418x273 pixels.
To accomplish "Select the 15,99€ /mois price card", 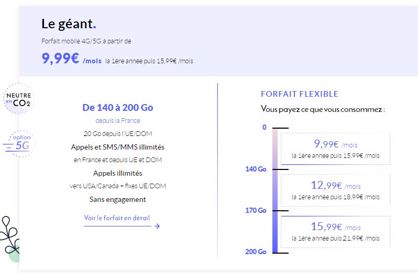I will click(x=335, y=232).
